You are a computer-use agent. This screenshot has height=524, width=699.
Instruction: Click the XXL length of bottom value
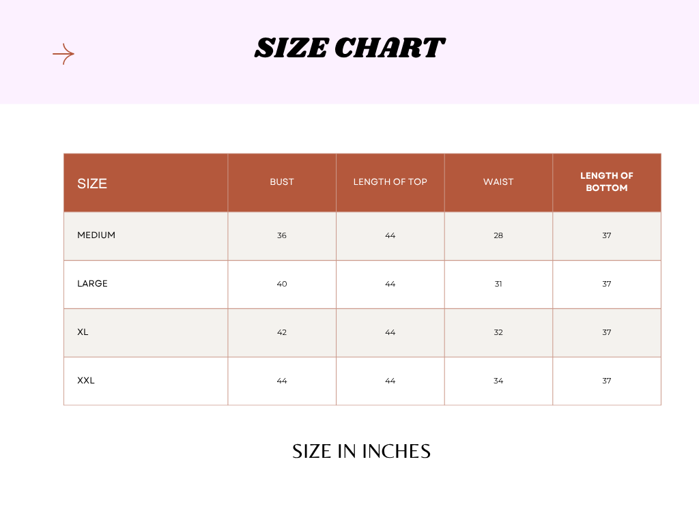click(x=607, y=381)
